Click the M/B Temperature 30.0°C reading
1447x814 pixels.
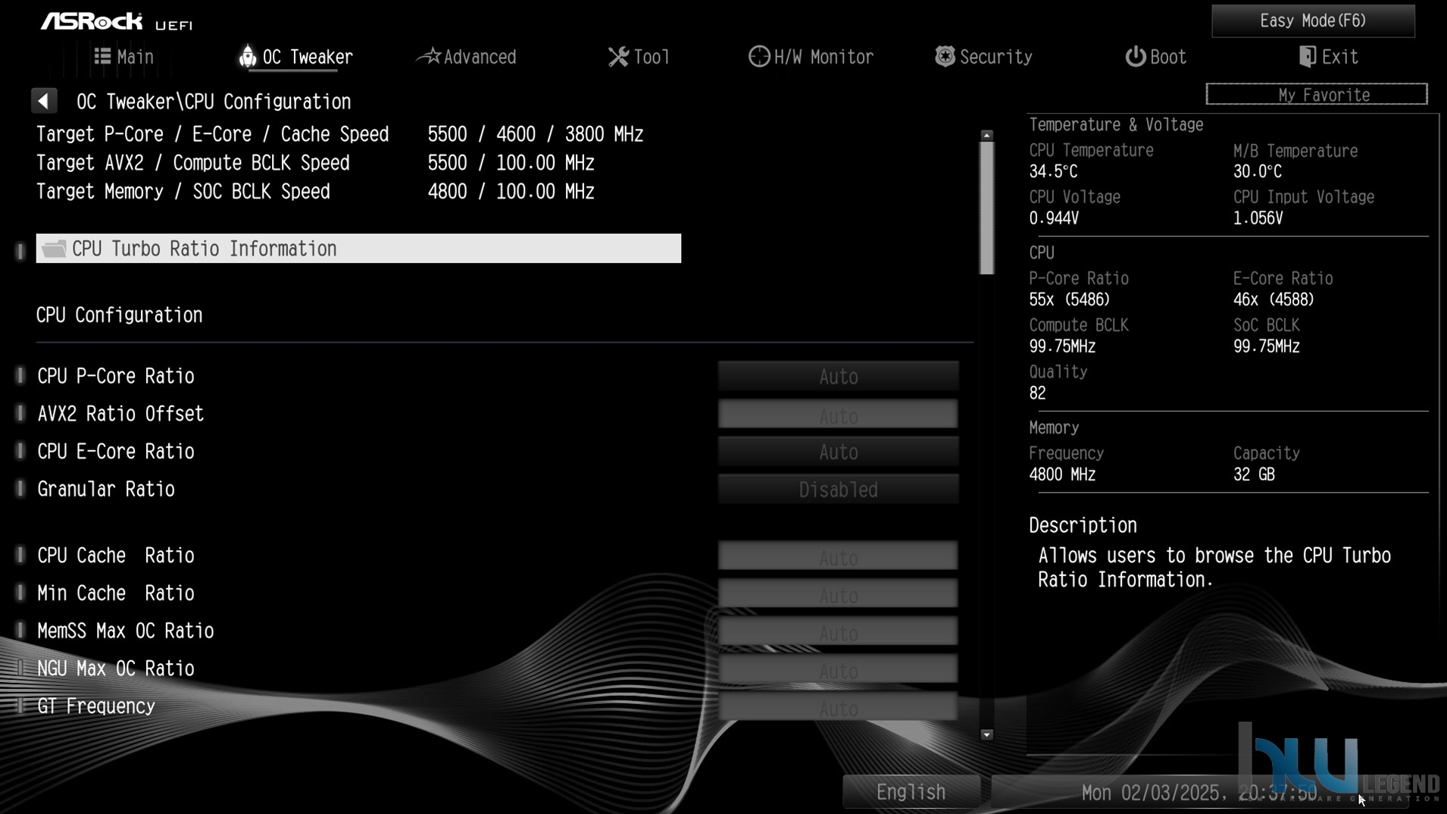[1257, 172]
